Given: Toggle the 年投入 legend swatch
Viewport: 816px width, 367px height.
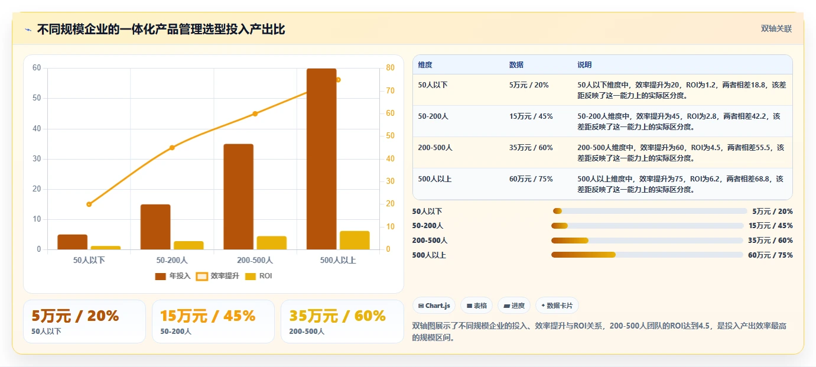Looking at the screenshot, I should point(161,276).
